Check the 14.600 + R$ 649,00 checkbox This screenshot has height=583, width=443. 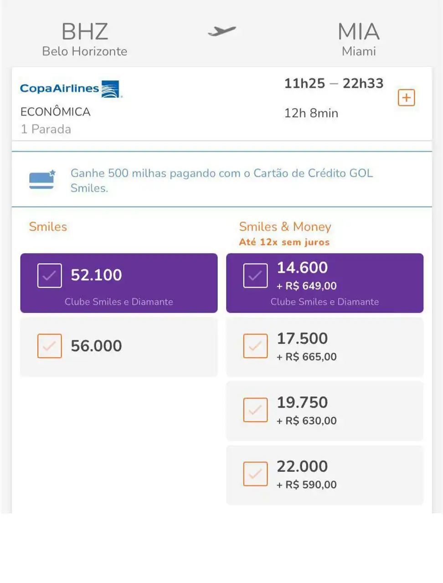[255, 276]
